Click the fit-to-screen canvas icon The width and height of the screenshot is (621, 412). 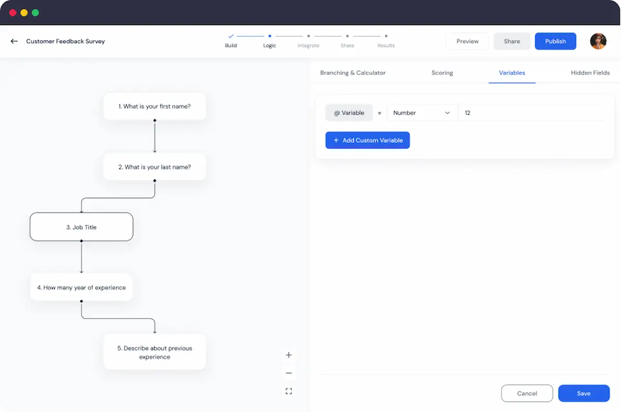pyautogui.click(x=288, y=391)
